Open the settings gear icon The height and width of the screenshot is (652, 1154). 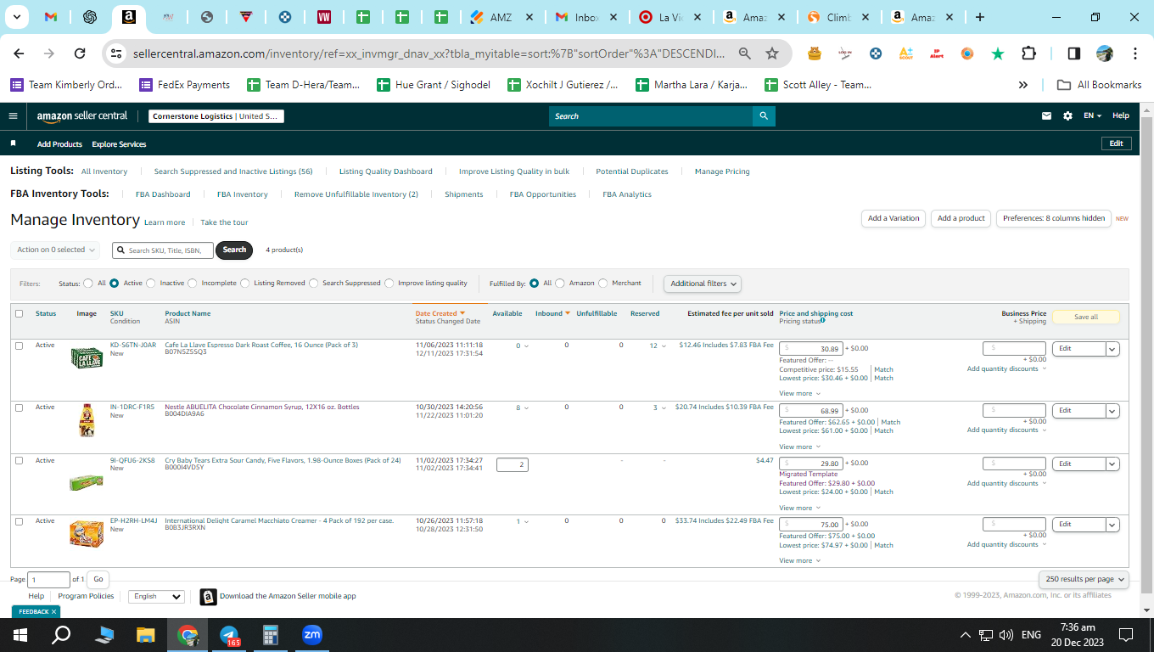click(x=1067, y=116)
